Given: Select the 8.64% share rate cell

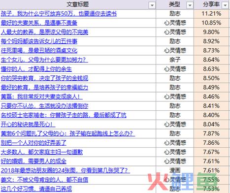Looking at the screenshot, I should (211, 60).
